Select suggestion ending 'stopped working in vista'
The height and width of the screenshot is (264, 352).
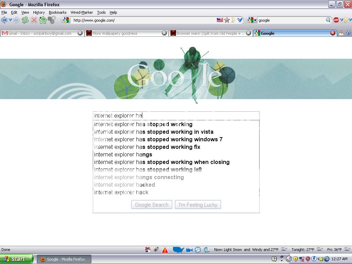pyautogui.click(x=176, y=132)
